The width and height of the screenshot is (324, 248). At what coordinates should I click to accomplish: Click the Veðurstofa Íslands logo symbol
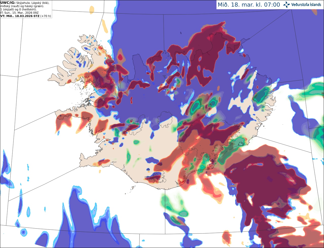click(287, 5)
